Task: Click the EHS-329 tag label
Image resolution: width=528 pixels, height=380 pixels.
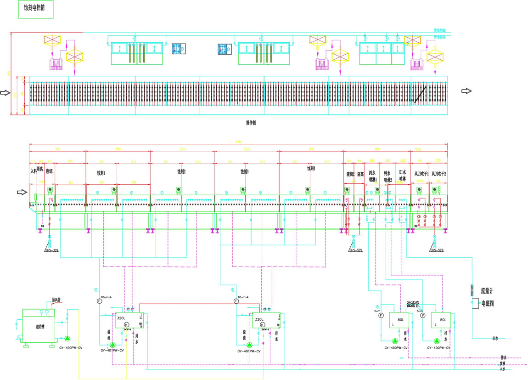Action: click(52, 250)
